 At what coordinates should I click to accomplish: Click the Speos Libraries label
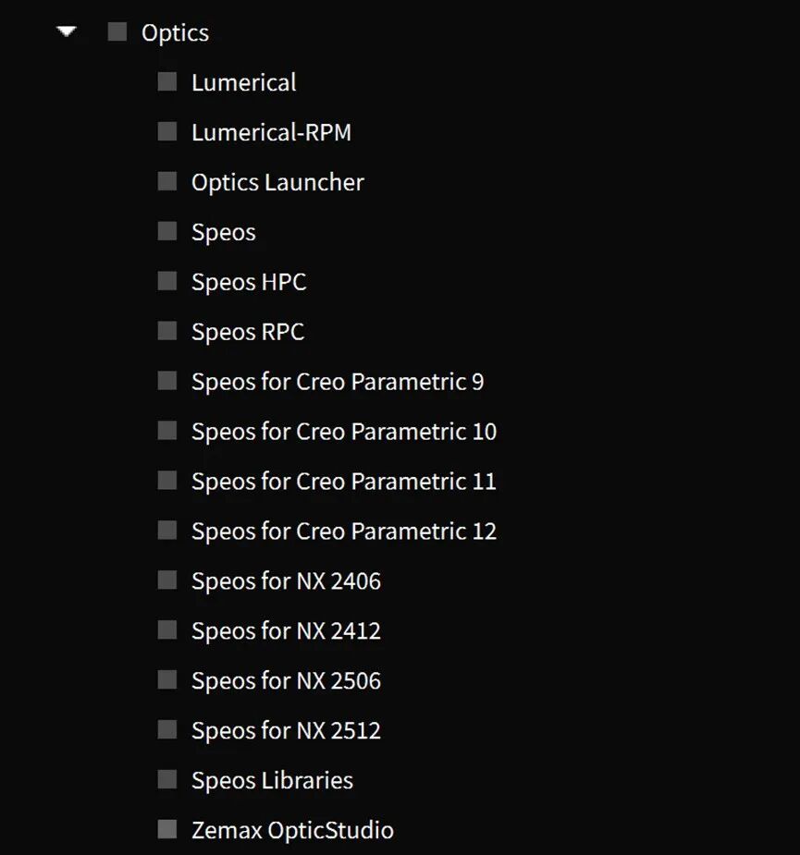tap(272, 780)
